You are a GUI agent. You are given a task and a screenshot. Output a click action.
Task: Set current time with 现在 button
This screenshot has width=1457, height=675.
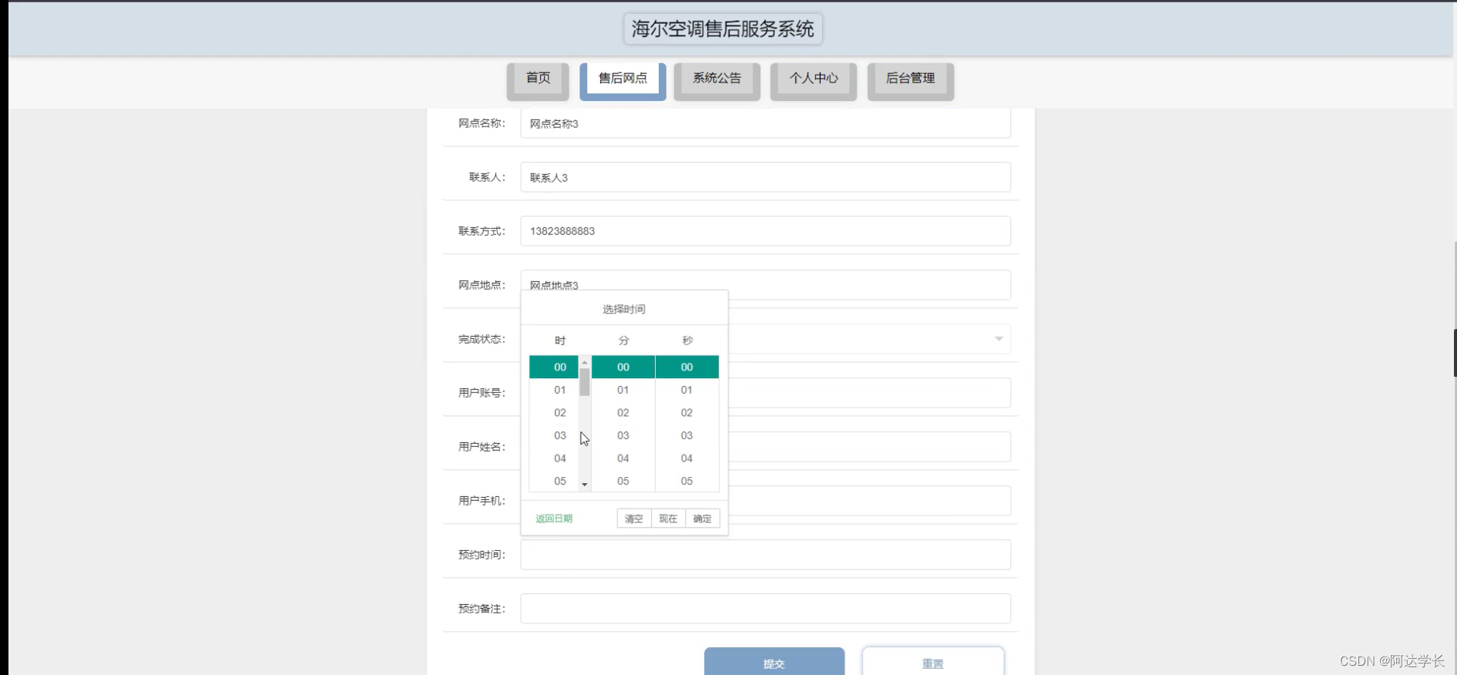(x=668, y=519)
